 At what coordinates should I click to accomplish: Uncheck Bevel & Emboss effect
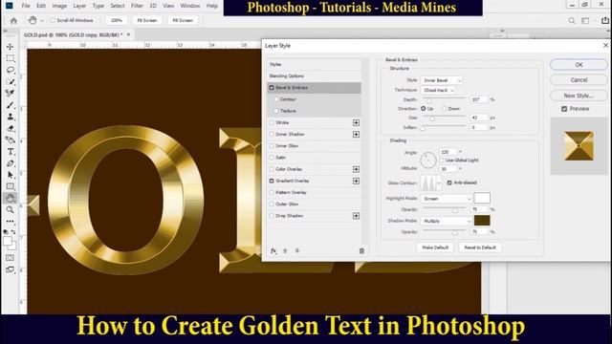tap(272, 88)
